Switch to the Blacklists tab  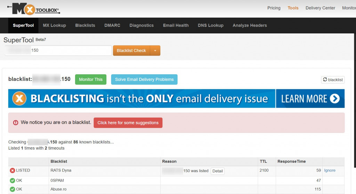coord(85,25)
